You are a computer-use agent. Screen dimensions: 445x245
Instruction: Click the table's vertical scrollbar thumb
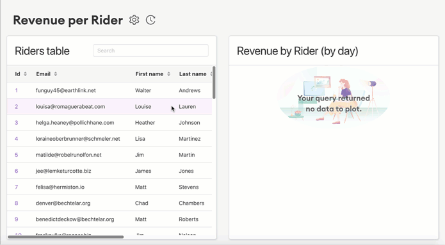(x=214, y=83)
